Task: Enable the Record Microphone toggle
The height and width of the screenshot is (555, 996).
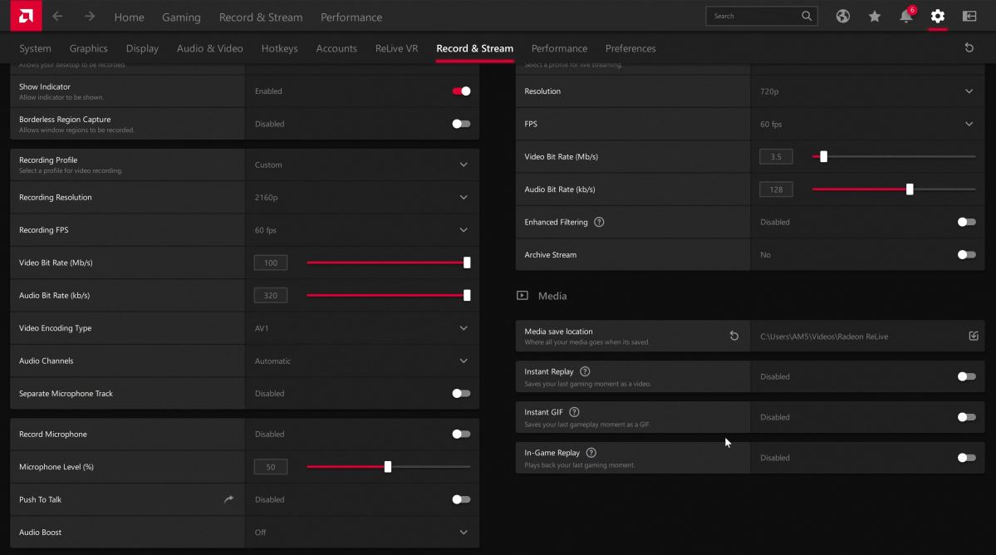Action: tap(461, 435)
